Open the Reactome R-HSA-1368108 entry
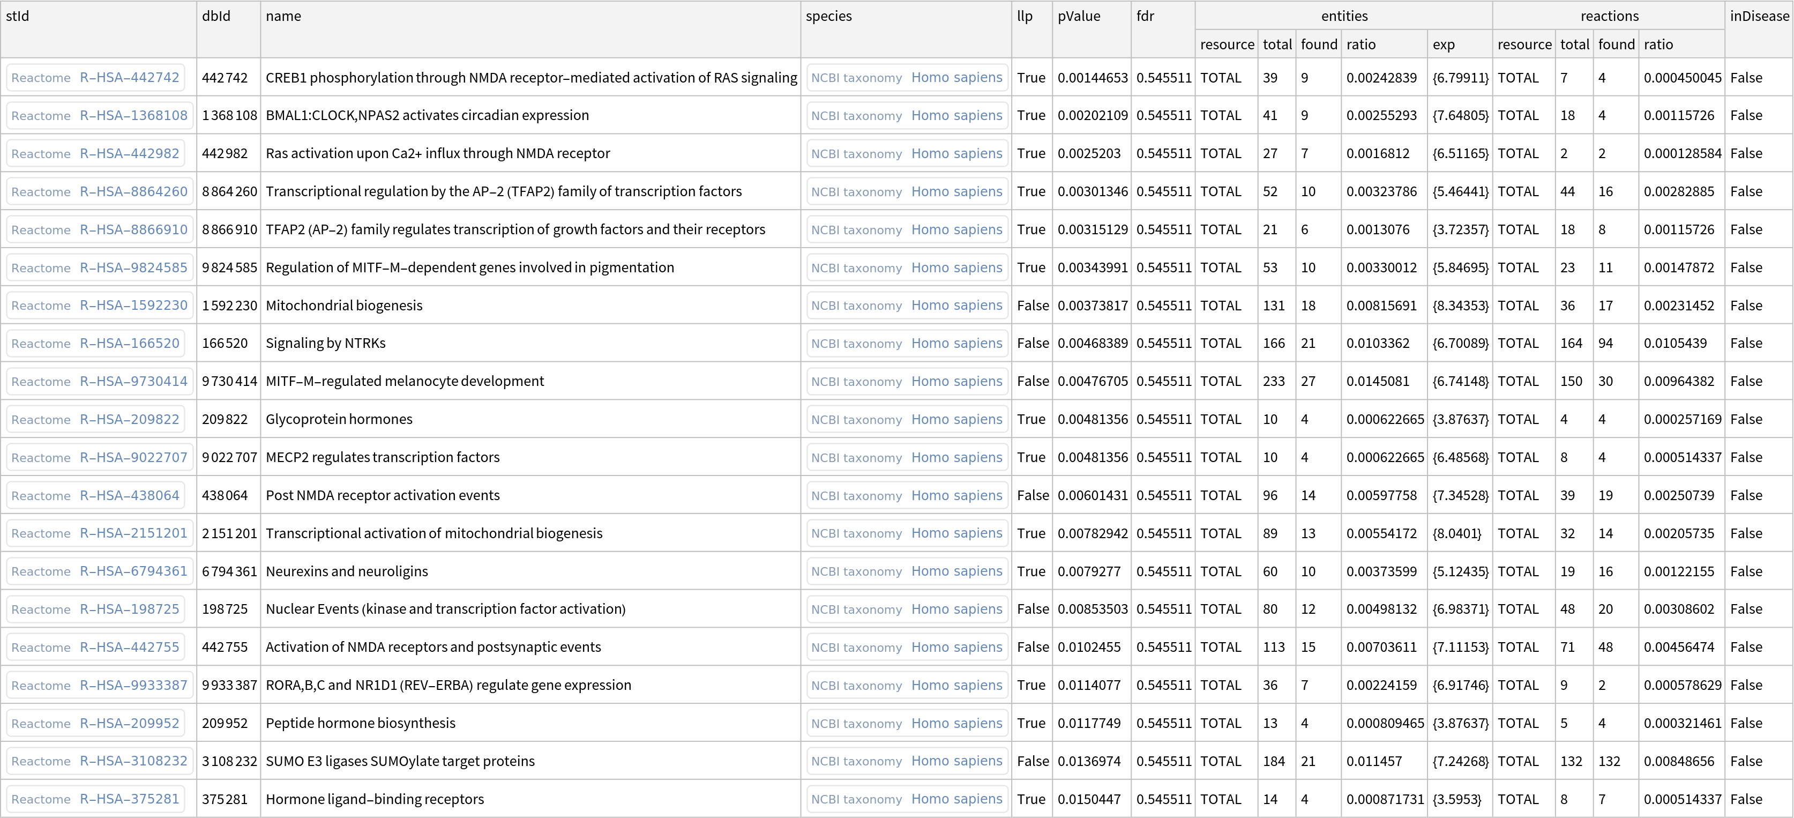 pos(100,116)
